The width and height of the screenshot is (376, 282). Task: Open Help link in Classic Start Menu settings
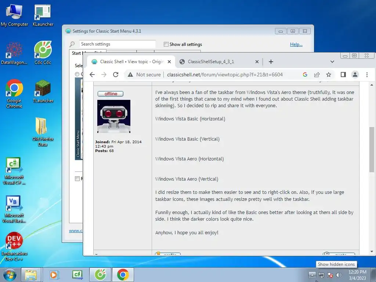pyautogui.click(x=296, y=44)
